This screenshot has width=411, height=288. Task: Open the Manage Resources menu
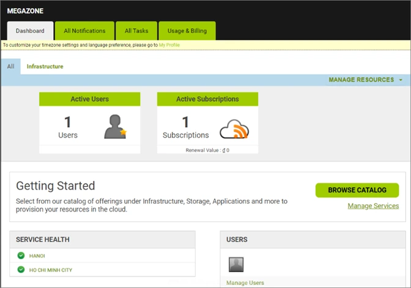[x=361, y=79]
